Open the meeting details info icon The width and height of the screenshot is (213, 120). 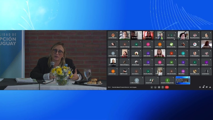(x=200, y=87)
